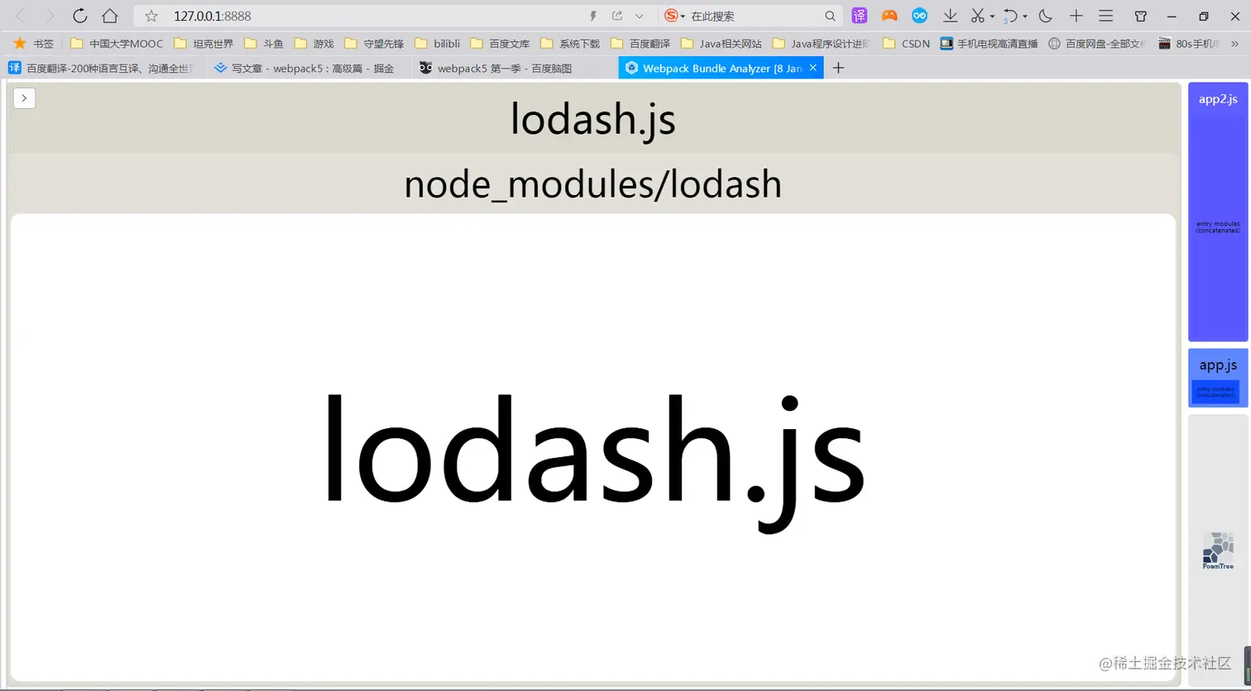The width and height of the screenshot is (1251, 691).
Task: Open the bilibli bookmark folder
Action: point(437,43)
